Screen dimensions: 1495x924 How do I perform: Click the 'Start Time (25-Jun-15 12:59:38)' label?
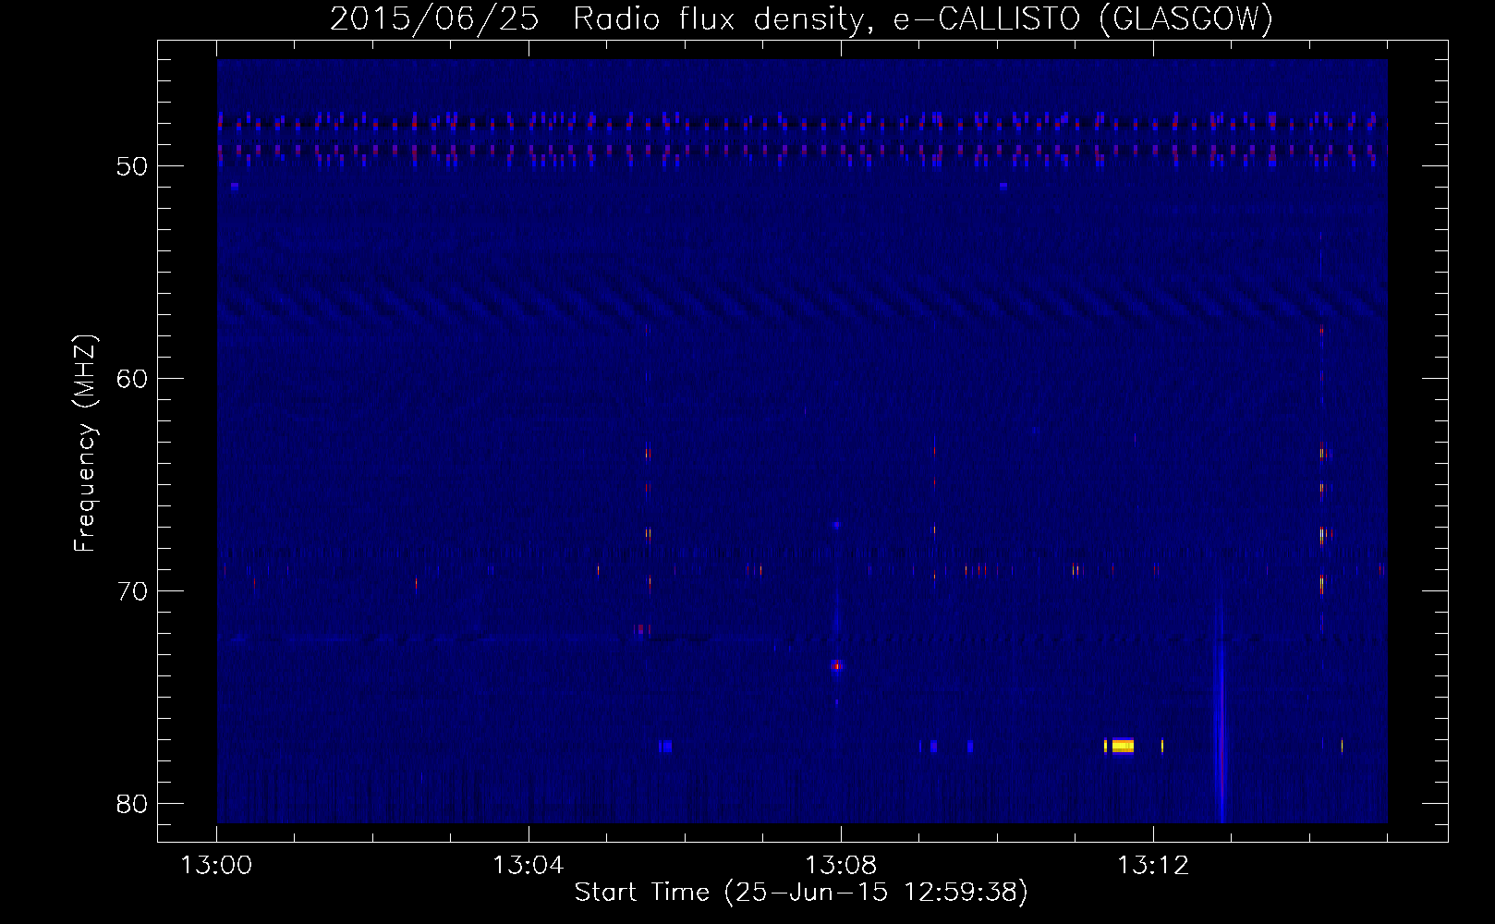801,893
